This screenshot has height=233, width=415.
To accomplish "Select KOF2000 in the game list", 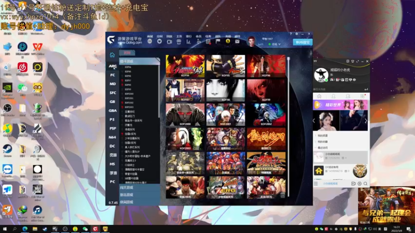I will tap(129, 94).
